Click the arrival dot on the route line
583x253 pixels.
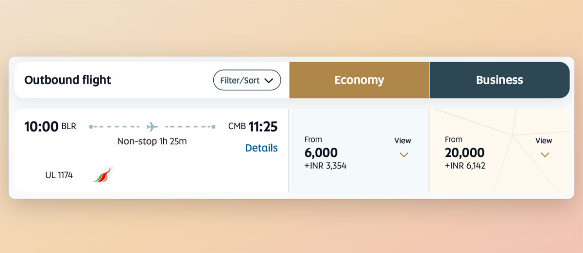click(x=213, y=127)
